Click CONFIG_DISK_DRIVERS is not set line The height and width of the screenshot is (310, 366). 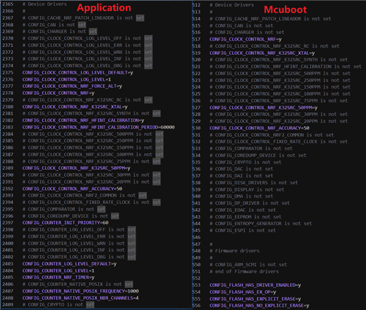point(254,183)
